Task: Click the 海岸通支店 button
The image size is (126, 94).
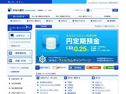Action: tap(20, 53)
